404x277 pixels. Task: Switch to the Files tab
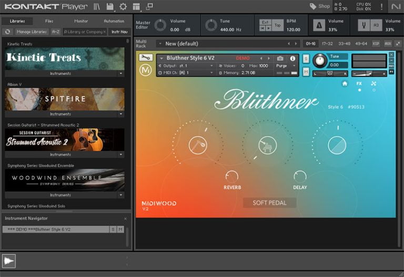coord(49,21)
